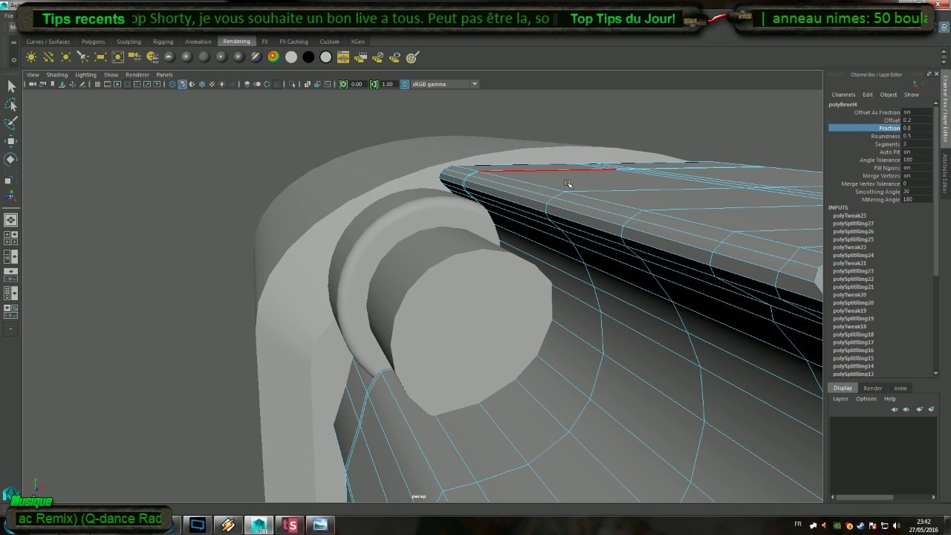Expand the polyTweak21 input node
This screenshot has width=951, height=535.
pyautogui.click(x=849, y=263)
